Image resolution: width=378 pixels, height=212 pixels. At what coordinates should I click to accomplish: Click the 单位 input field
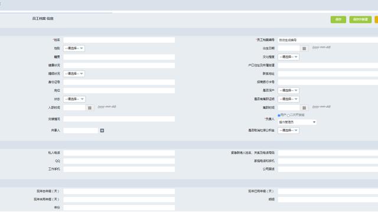119,208
